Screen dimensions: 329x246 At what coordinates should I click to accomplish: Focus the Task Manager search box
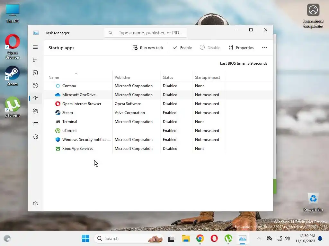[x=146, y=33]
